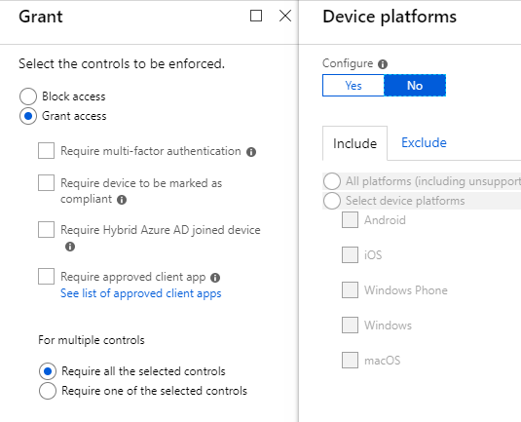521x422 pixels.
Task: Click info icon beside device compliant option
Action: point(122,200)
